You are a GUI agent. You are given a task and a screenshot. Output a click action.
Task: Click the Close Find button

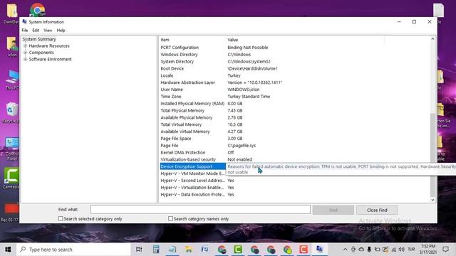377,210
